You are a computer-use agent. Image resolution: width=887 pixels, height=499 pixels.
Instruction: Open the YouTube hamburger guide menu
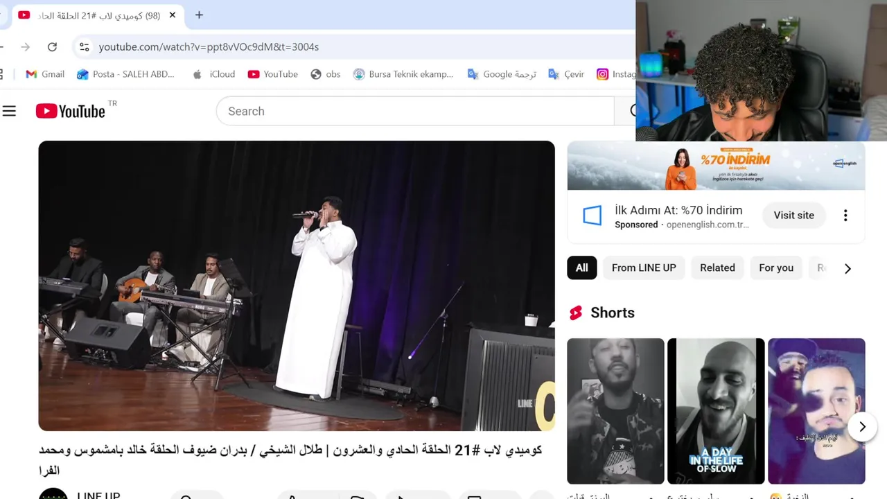(x=9, y=111)
